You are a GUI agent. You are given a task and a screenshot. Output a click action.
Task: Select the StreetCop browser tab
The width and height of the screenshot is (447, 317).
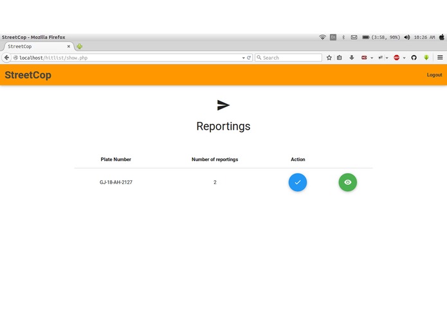pos(39,46)
